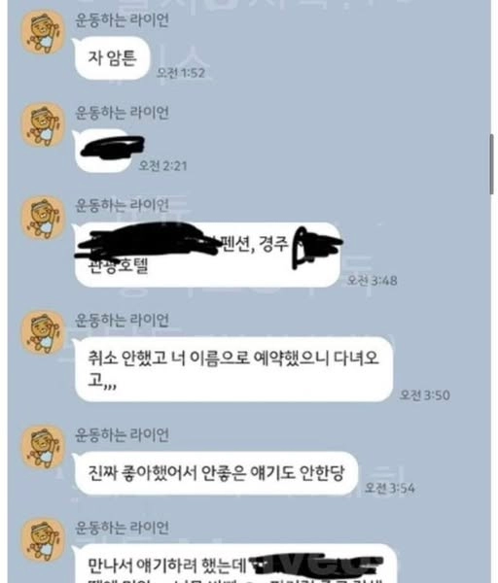
Task: Click the timestamp 오전 1:52
Action: pyautogui.click(x=181, y=73)
